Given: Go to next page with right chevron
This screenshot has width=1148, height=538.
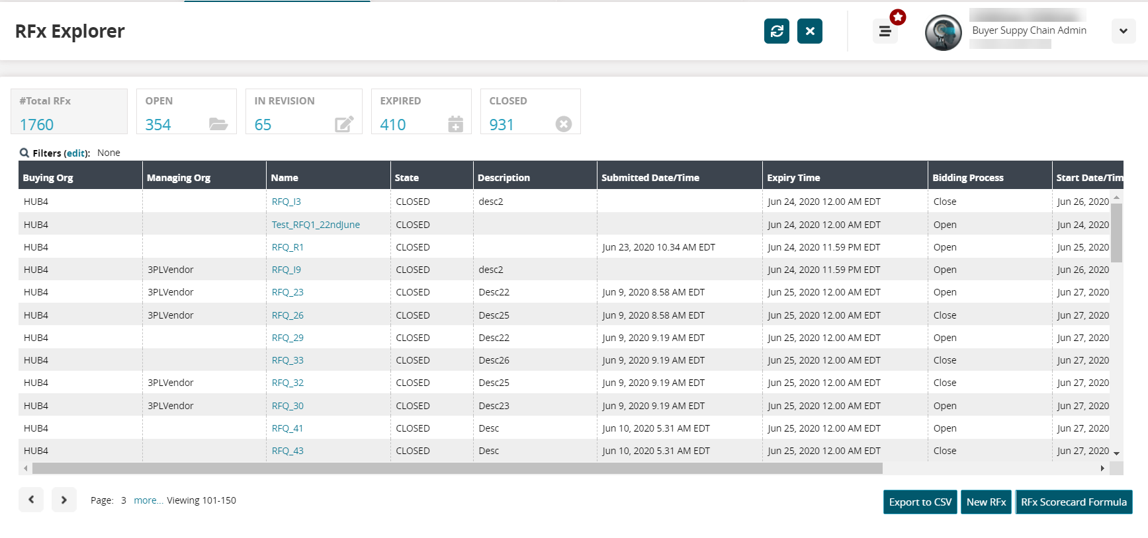Looking at the screenshot, I should point(64,500).
